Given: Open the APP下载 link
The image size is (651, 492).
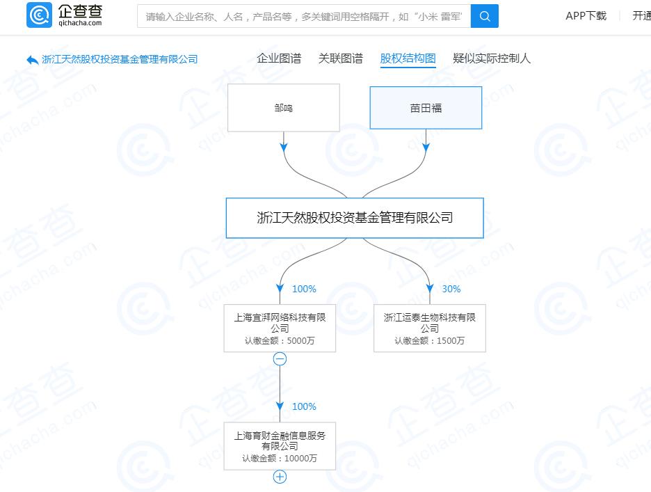Looking at the screenshot, I should 586,16.
